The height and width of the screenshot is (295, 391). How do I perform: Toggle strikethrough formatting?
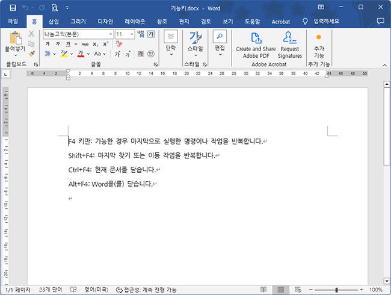tap(85, 44)
